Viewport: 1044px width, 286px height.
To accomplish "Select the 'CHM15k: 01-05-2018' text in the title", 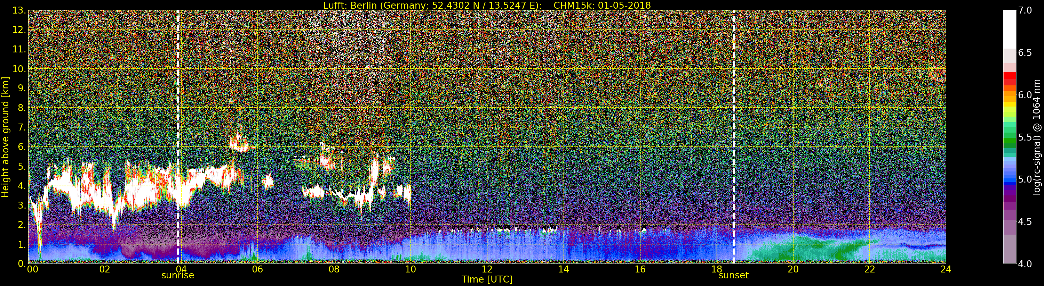I will click(602, 5).
